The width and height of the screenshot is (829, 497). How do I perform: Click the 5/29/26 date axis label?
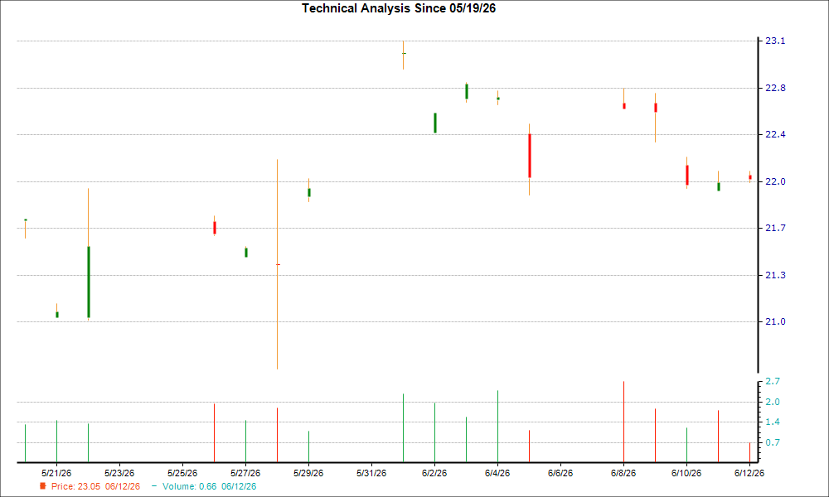pos(308,473)
